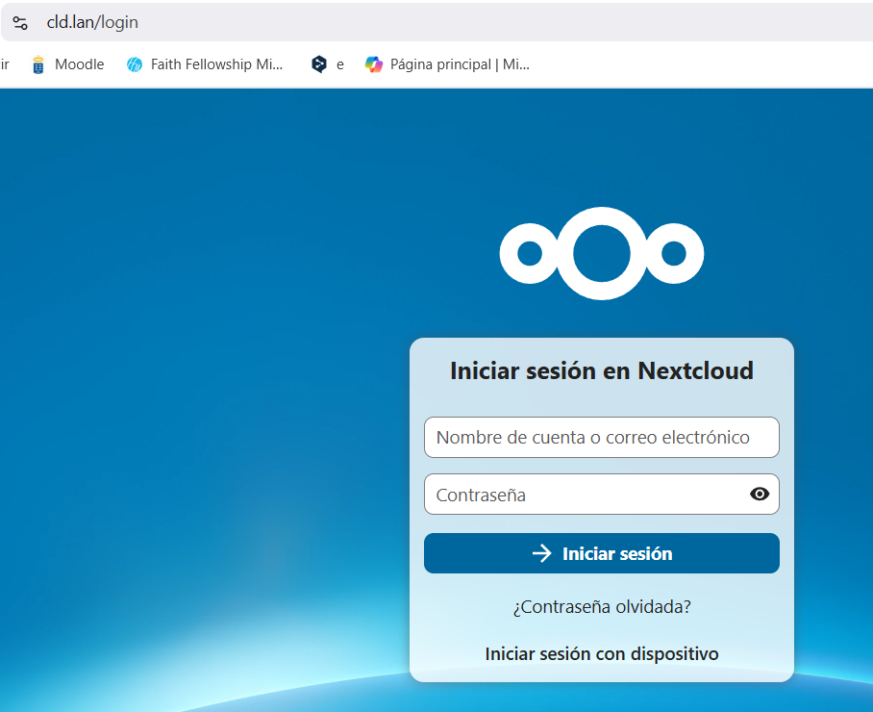Open the ¿Contraseña olvidada? link
The width and height of the screenshot is (873, 712).
click(x=602, y=607)
